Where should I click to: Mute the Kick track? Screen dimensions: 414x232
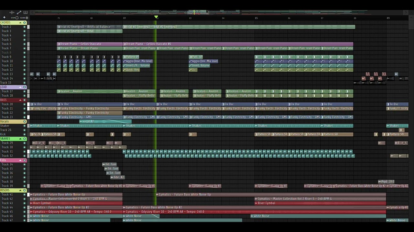24,134
